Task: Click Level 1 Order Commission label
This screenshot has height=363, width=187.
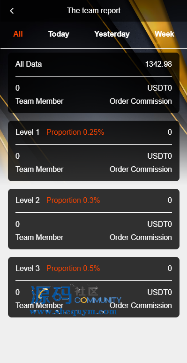Action: (141, 169)
